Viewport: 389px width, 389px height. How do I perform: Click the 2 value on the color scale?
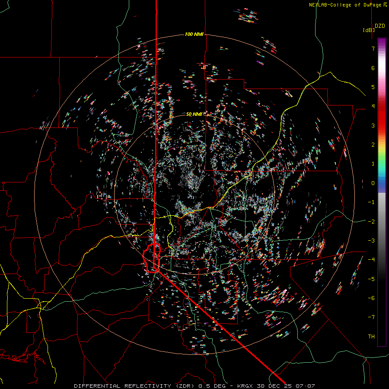tap(373, 145)
